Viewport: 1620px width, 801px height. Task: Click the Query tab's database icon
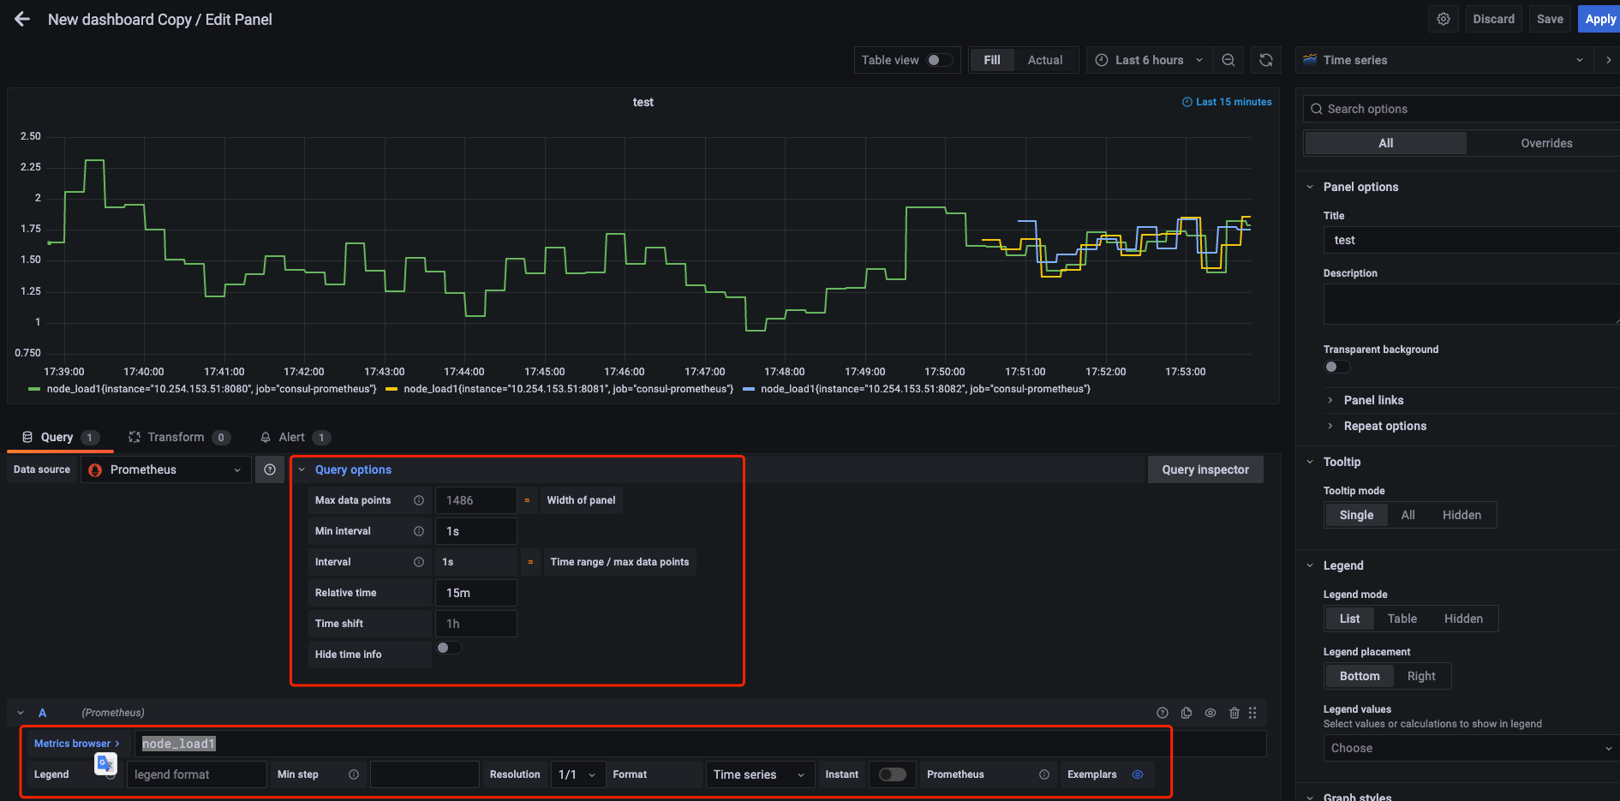pyautogui.click(x=27, y=437)
